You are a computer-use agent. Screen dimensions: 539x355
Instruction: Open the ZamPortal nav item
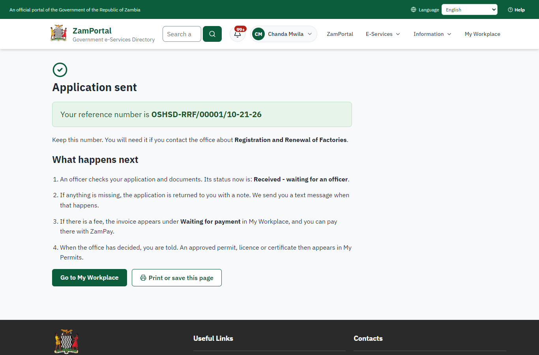click(340, 34)
